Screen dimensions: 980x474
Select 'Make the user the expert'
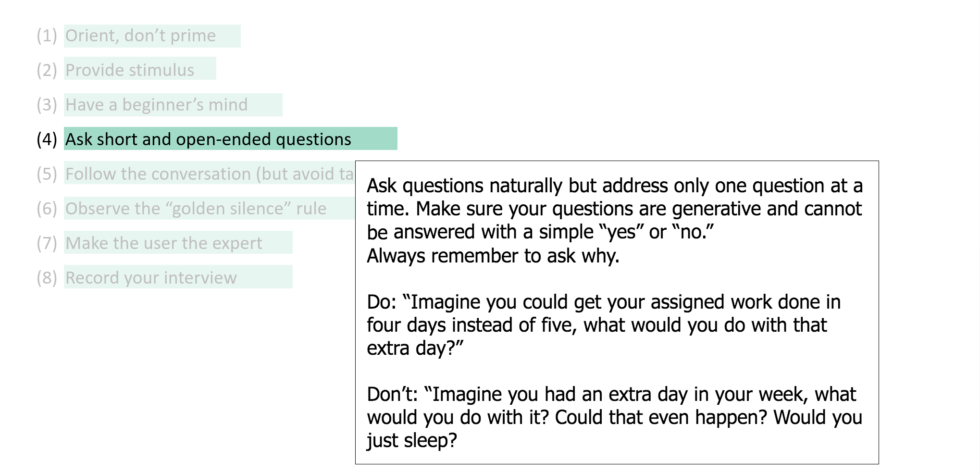tap(178, 242)
